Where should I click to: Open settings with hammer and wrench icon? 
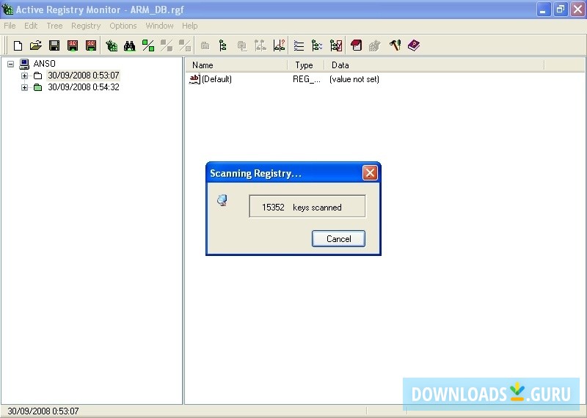click(395, 45)
